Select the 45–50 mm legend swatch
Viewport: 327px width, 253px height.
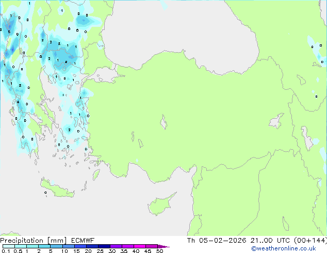tap(152, 246)
